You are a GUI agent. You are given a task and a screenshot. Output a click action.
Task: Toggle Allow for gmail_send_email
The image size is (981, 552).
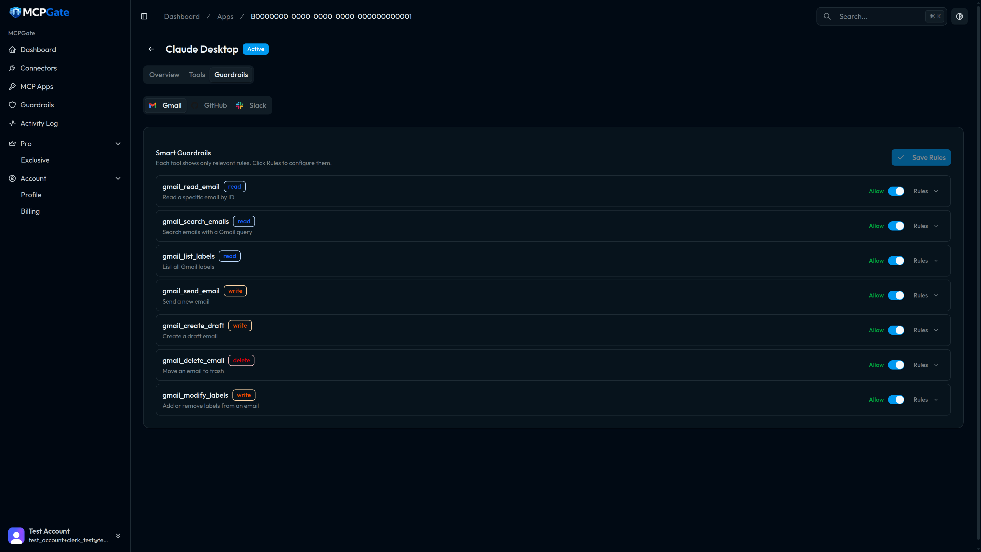pyautogui.click(x=896, y=295)
